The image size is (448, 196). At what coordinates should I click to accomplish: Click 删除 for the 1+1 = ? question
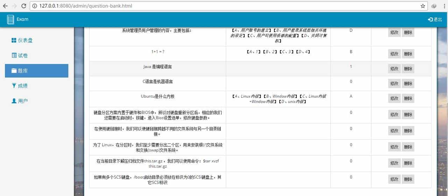[x=408, y=54]
